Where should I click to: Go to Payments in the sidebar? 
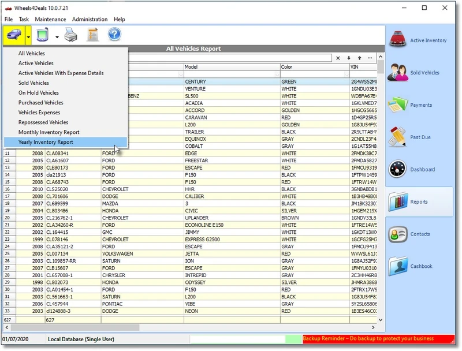(x=419, y=105)
